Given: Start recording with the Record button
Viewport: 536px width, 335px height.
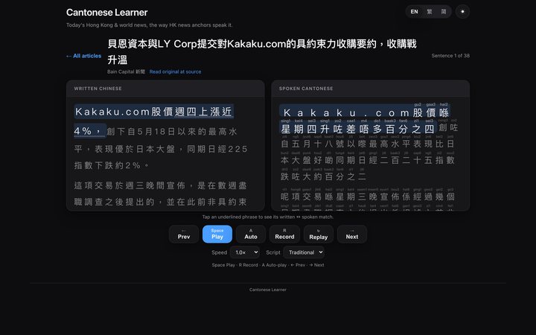Looking at the screenshot, I should point(284,234).
